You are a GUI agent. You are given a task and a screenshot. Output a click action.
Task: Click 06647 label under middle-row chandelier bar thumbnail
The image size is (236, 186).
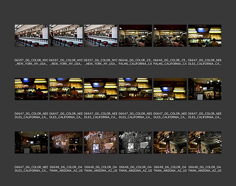point(205,115)
